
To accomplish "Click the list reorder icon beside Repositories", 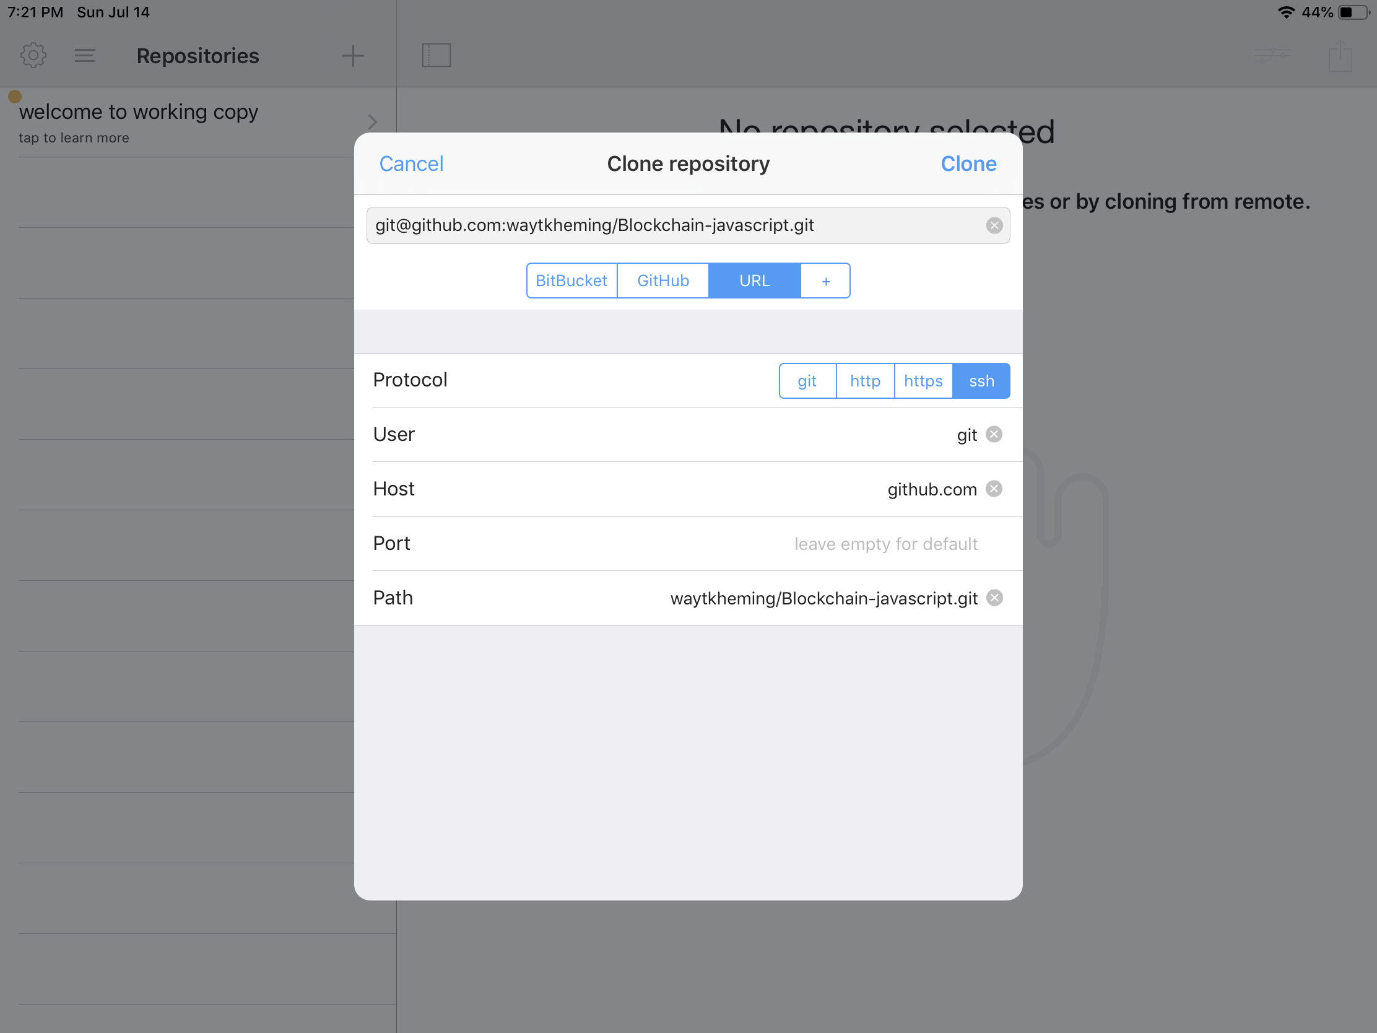I will coord(85,55).
